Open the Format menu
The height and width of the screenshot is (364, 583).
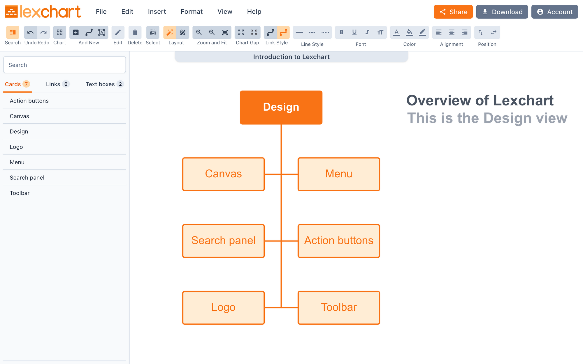tap(192, 11)
